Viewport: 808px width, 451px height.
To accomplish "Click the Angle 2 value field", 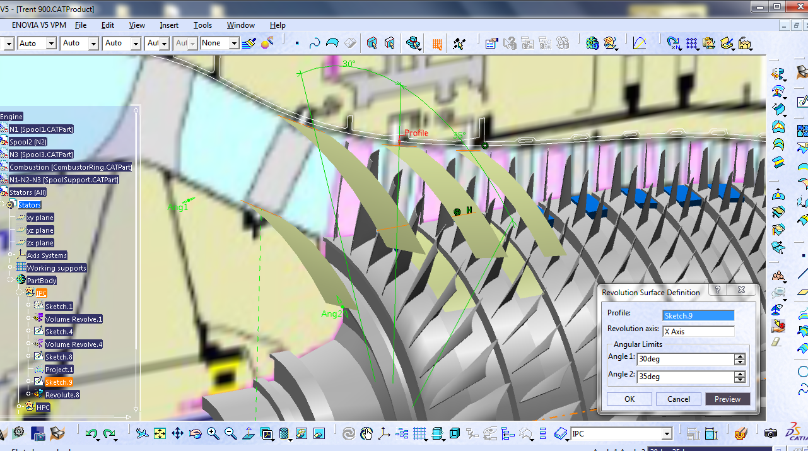I will pos(685,377).
